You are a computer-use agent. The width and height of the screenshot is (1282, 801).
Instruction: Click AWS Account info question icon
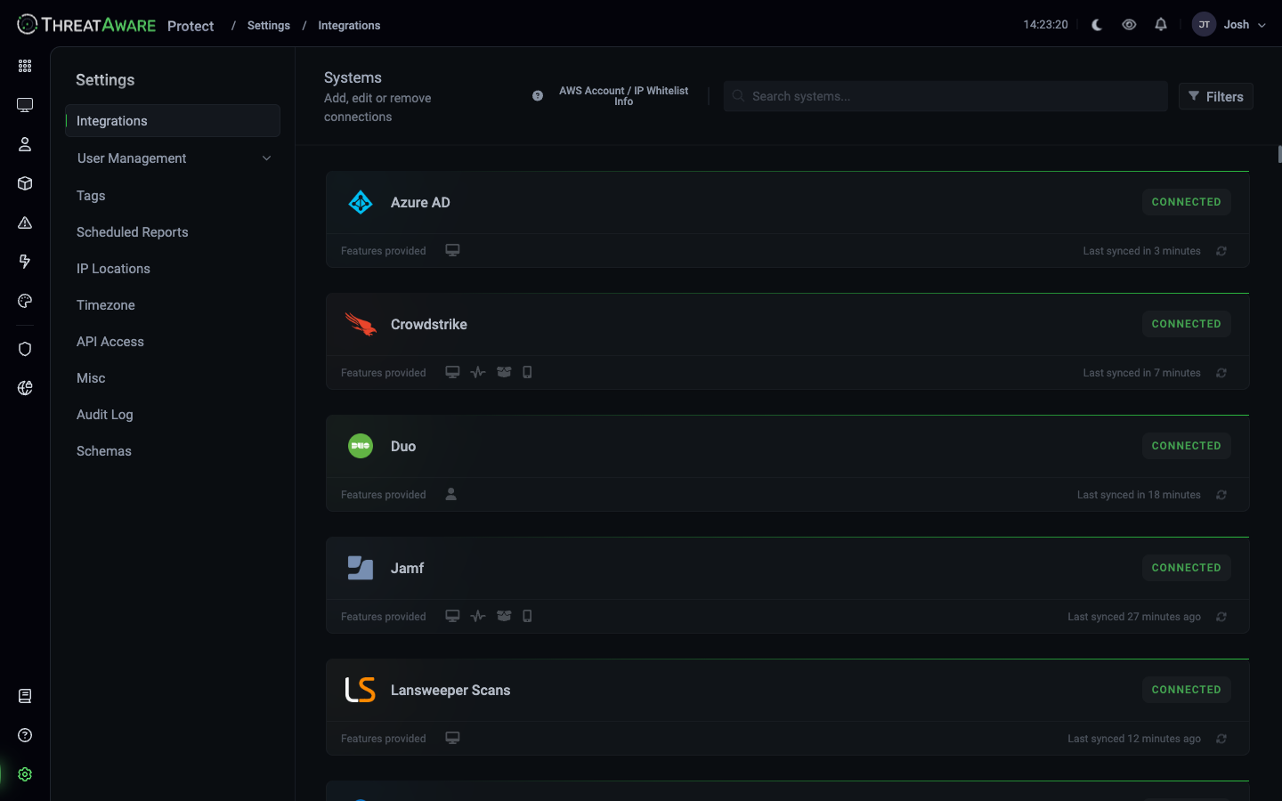point(538,96)
